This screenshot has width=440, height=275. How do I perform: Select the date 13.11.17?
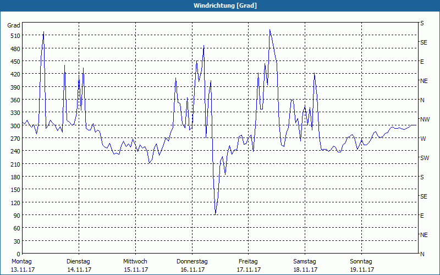[23, 269]
